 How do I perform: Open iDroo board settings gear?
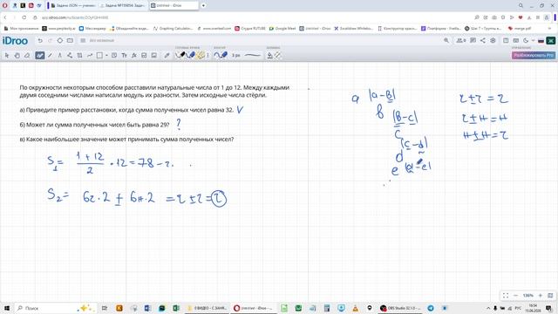coord(493,41)
